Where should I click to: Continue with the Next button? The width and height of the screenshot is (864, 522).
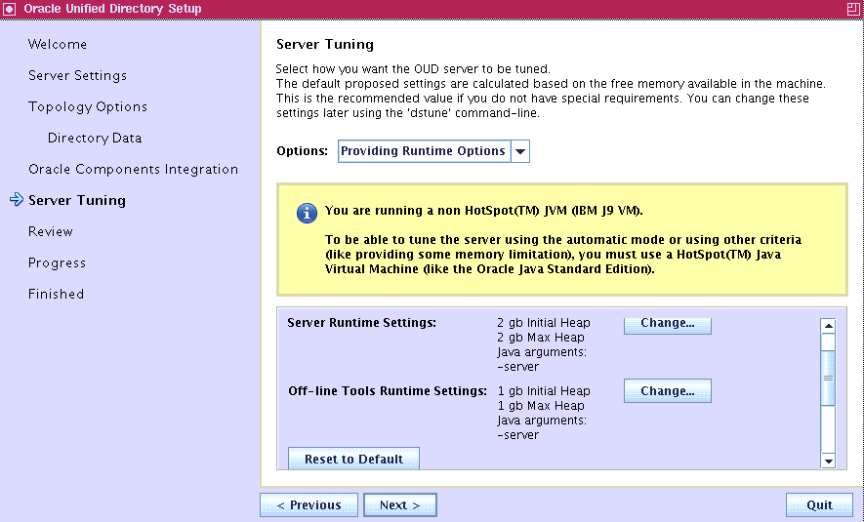pyautogui.click(x=400, y=505)
